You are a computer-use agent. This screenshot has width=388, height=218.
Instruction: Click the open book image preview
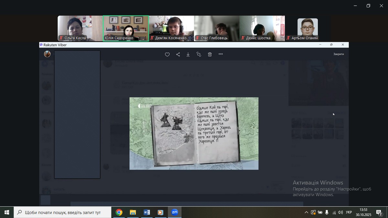194,133
